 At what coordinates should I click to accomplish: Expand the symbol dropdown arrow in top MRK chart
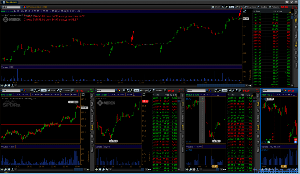tap(22, 7)
